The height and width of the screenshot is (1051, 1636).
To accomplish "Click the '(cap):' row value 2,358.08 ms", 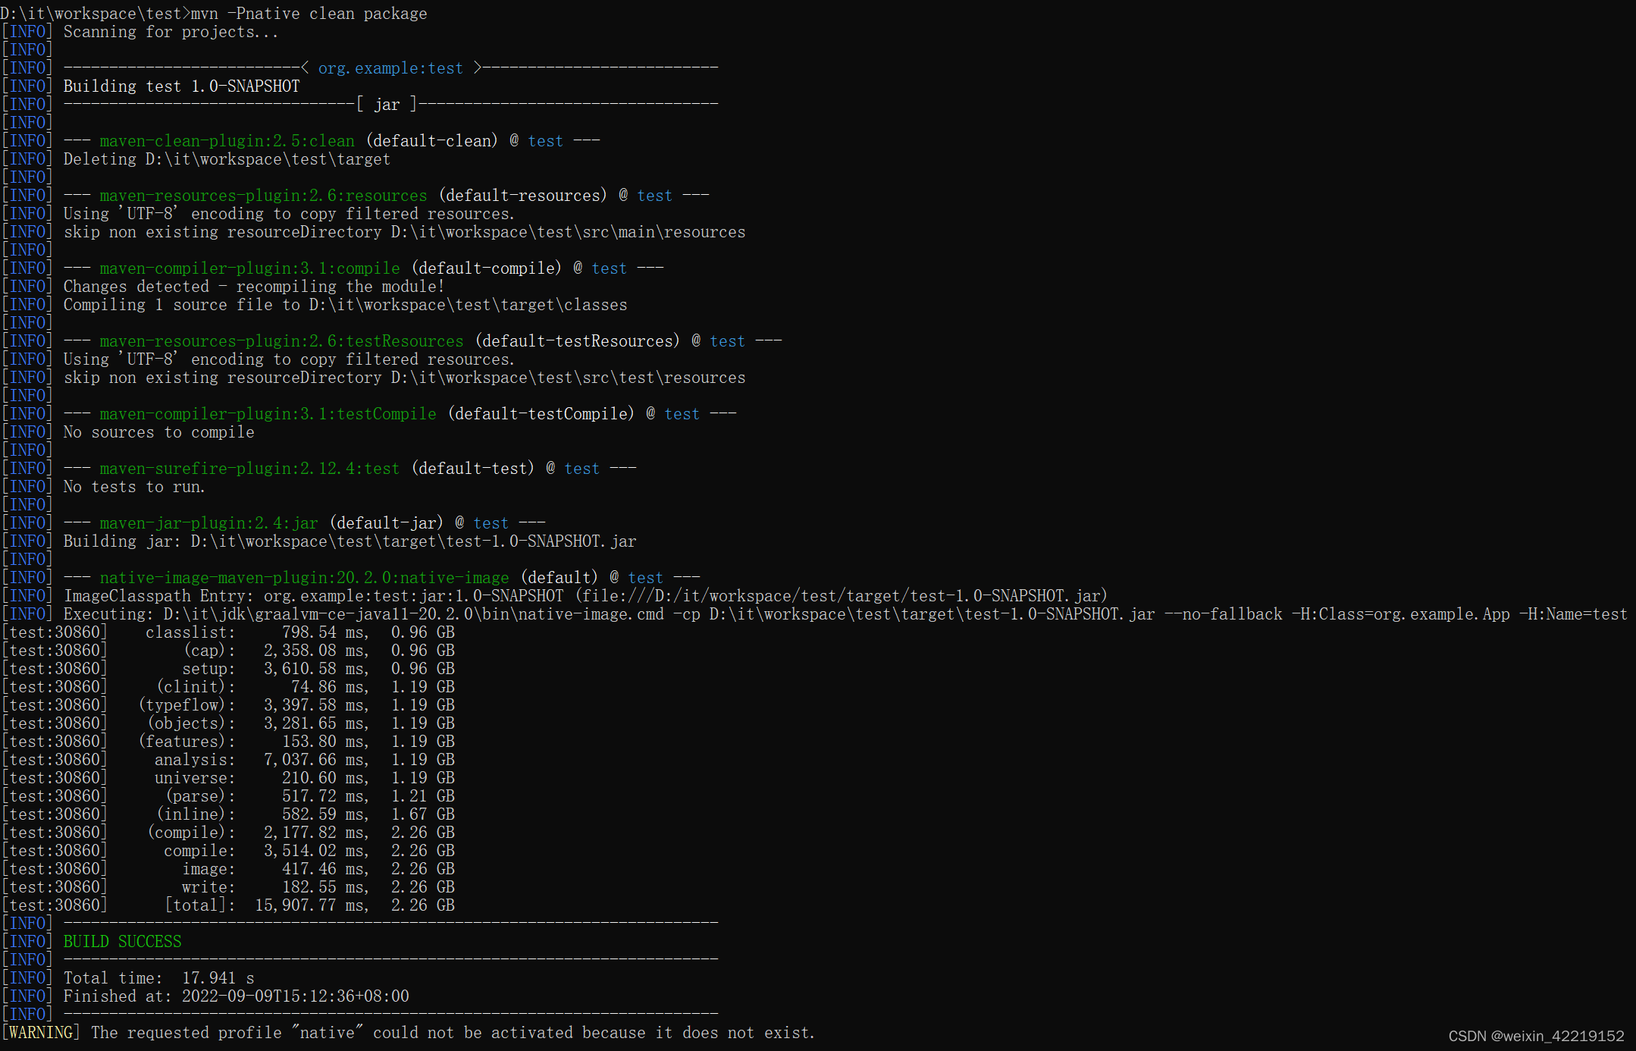I will [315, 651].
